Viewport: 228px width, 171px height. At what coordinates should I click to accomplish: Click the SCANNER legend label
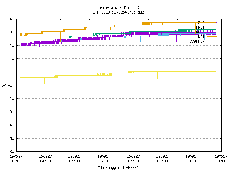pos(197,41)
